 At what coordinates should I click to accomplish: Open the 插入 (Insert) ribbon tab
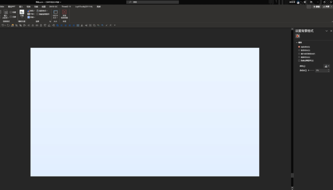click(x=21, y=7)
